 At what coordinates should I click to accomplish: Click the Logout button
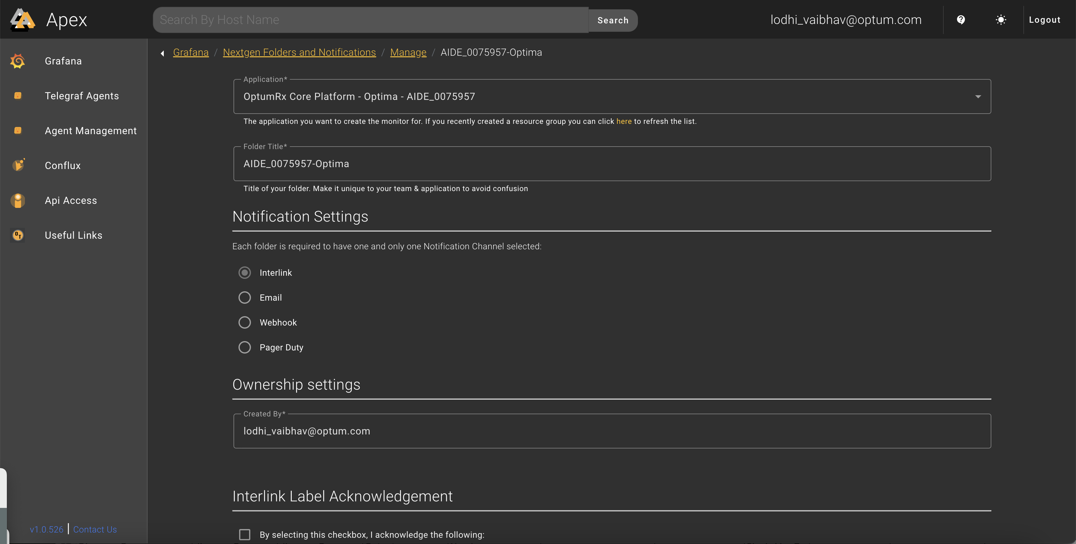(x=1045, y=20)
